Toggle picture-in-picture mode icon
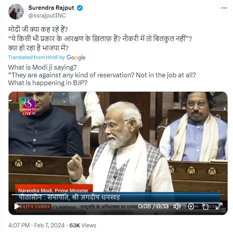Screen dimensions: 233x232 [x=205, y=206]
